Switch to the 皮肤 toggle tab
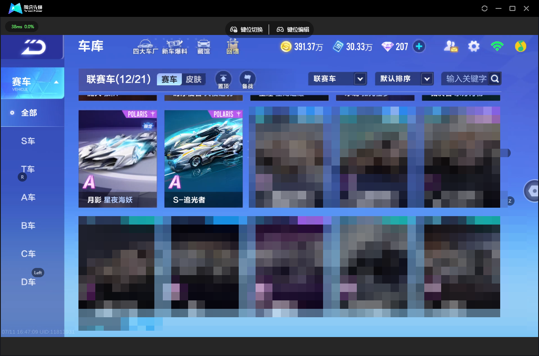This screenshot has height=356, width=539. tap(194, 79)
